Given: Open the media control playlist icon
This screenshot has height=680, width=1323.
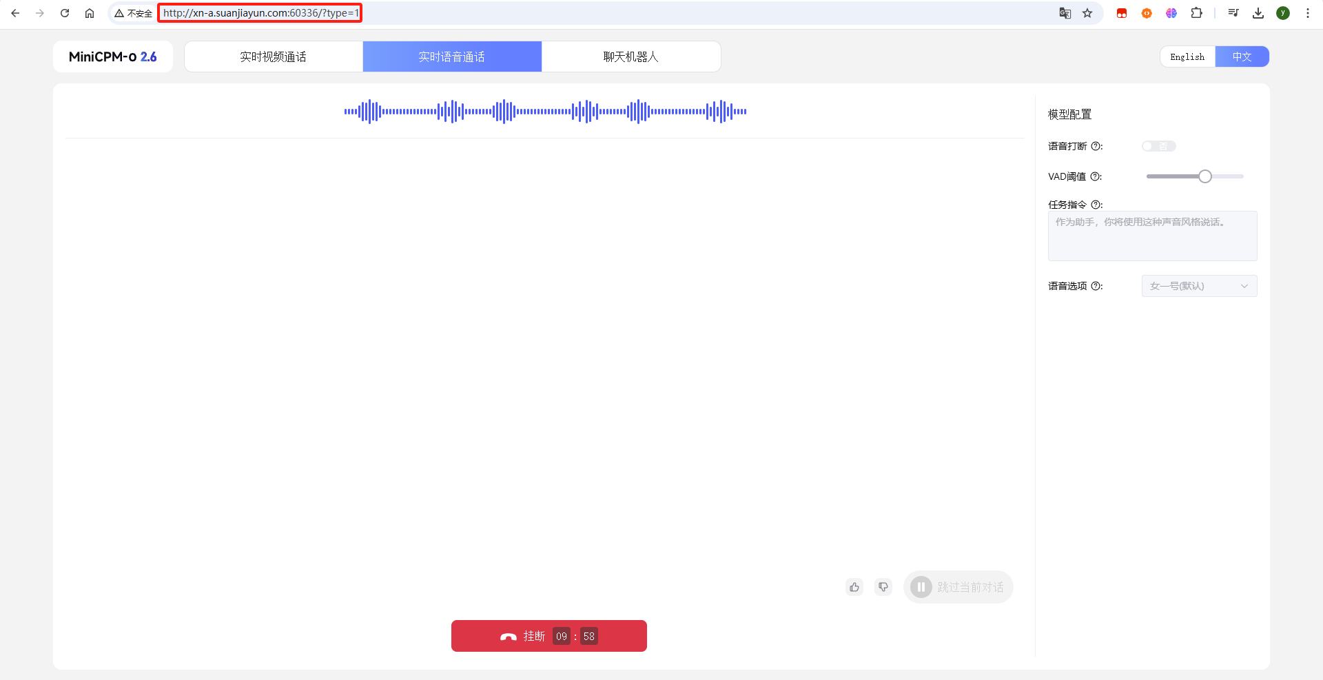Looking at the screenshot, I should (x=1233, y=13).
